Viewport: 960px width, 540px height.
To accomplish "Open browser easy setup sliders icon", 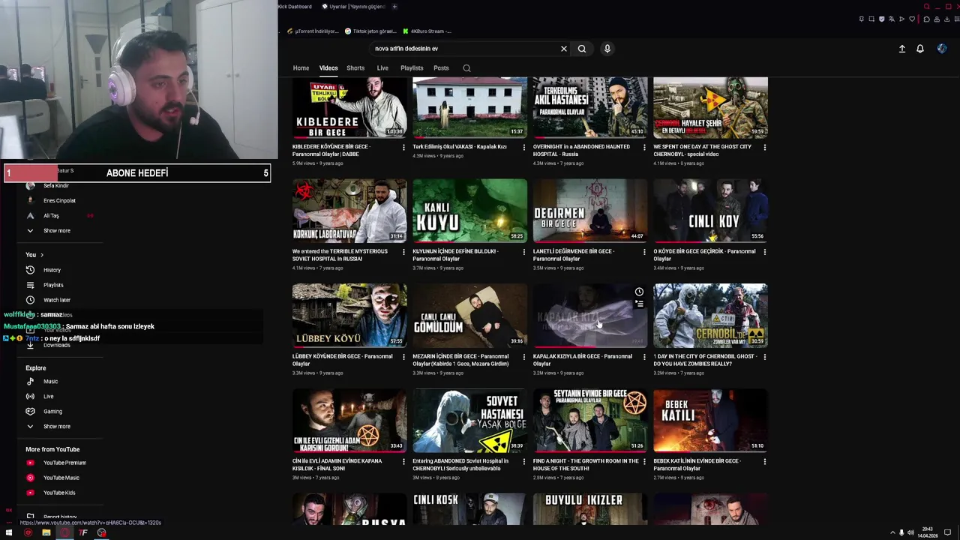I will click(x=956, y=19).
